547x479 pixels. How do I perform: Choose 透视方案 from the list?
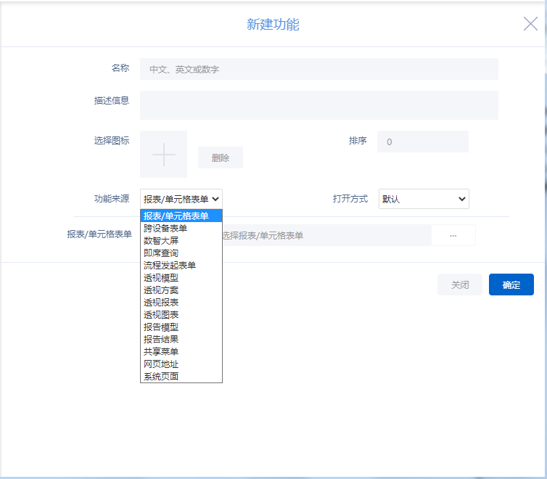click(160, 290)
